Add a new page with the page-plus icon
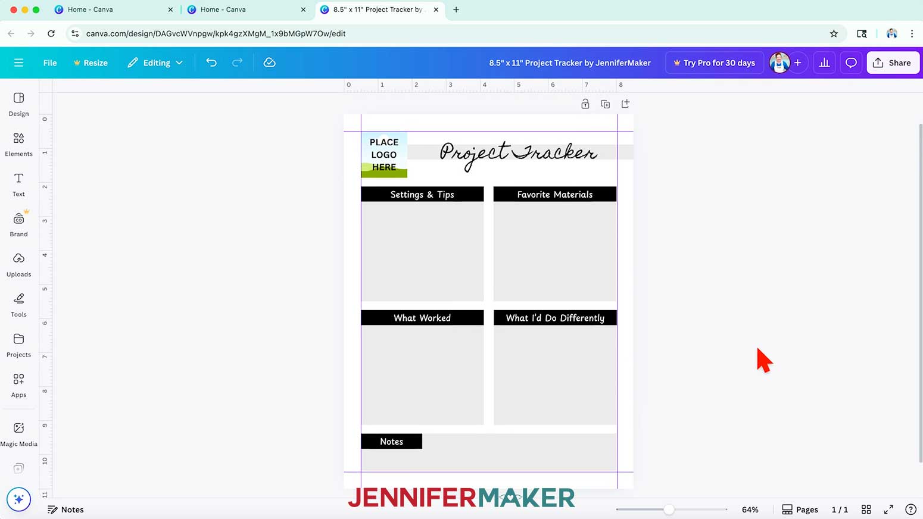The height and width of the screenshot is (519, 923). [625, 104]
